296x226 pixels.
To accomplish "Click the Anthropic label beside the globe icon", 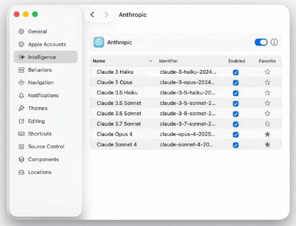I will [x=120, y=42].
